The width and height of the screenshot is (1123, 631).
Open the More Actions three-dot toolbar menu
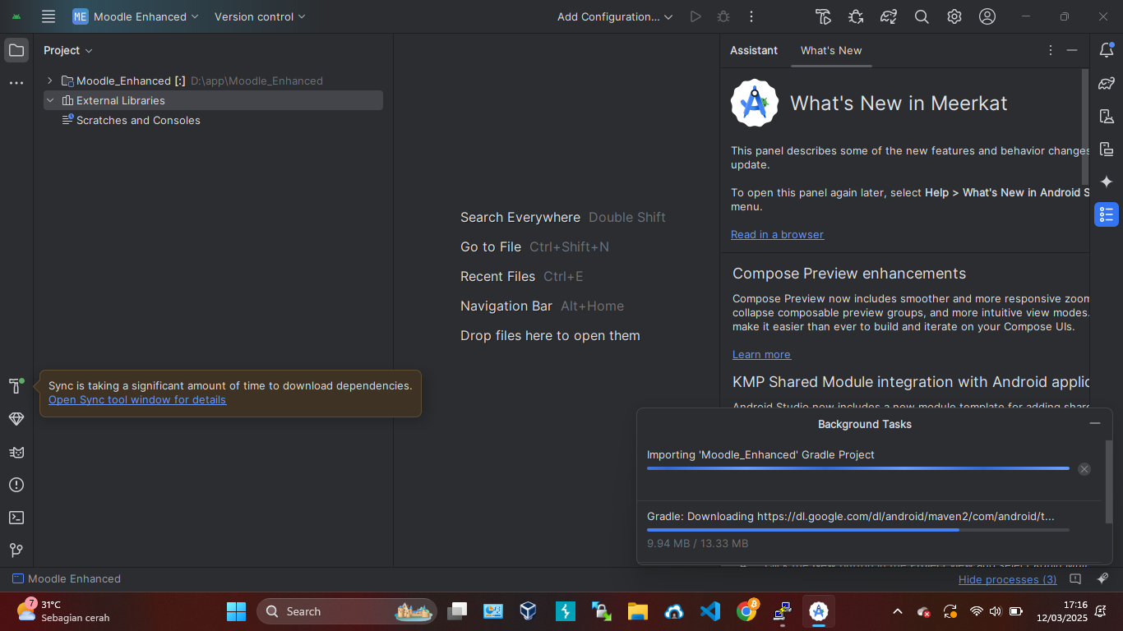751,16
